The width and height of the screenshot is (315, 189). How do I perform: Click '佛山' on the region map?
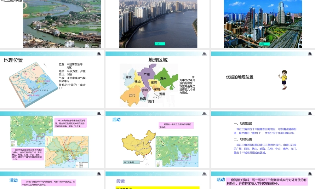[x=138, y=82]
